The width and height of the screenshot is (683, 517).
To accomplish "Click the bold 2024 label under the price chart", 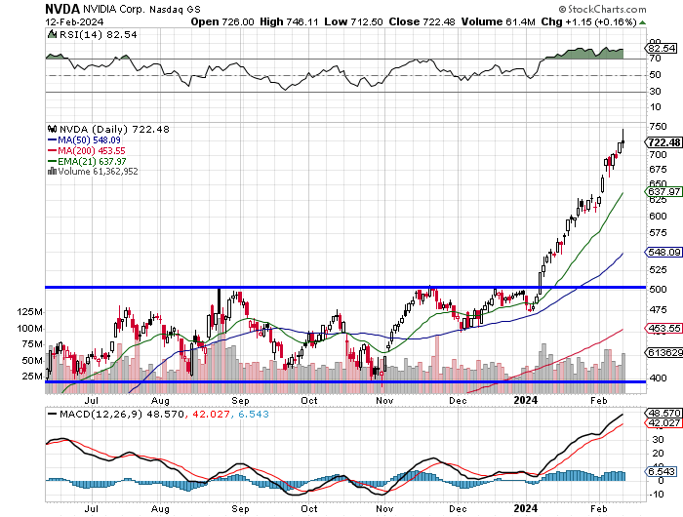I will pos(526,400).
